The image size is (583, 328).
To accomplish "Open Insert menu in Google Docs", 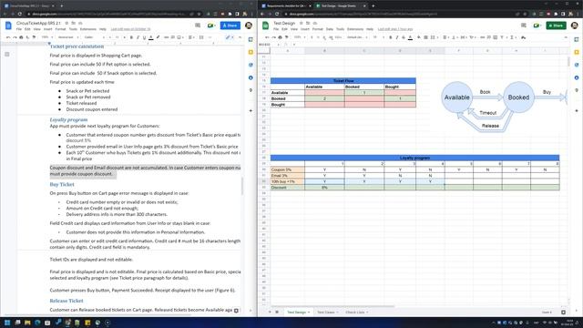I will [x=48, y=29].
